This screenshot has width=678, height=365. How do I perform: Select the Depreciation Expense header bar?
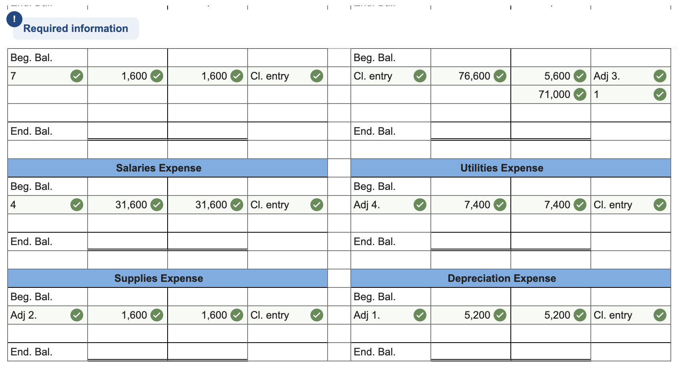[502, 278]
